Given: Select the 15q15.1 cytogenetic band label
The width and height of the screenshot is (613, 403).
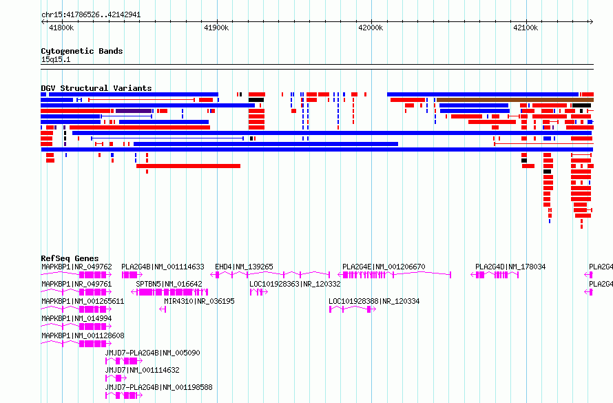Looking at the screenshot, I should [56, 59].
